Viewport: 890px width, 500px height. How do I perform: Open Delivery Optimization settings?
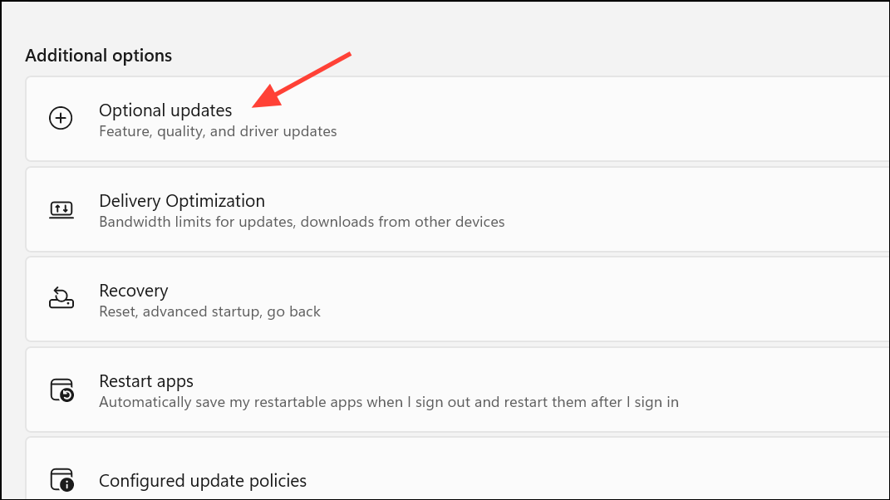tap(182, 201)
